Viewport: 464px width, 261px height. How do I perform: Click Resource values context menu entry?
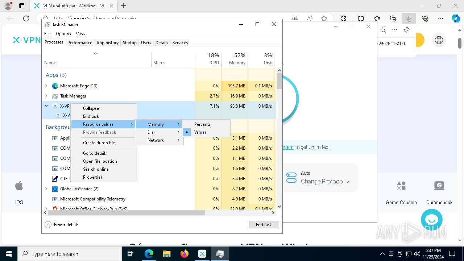click(103, 124)
